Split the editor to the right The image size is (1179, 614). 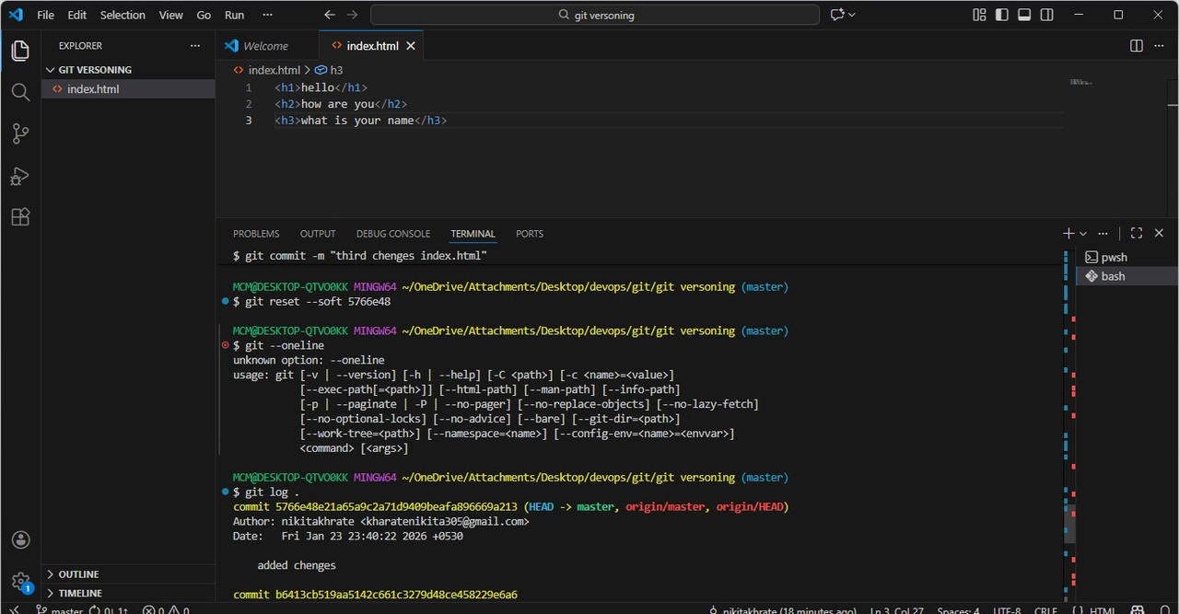coord(1137,45)
